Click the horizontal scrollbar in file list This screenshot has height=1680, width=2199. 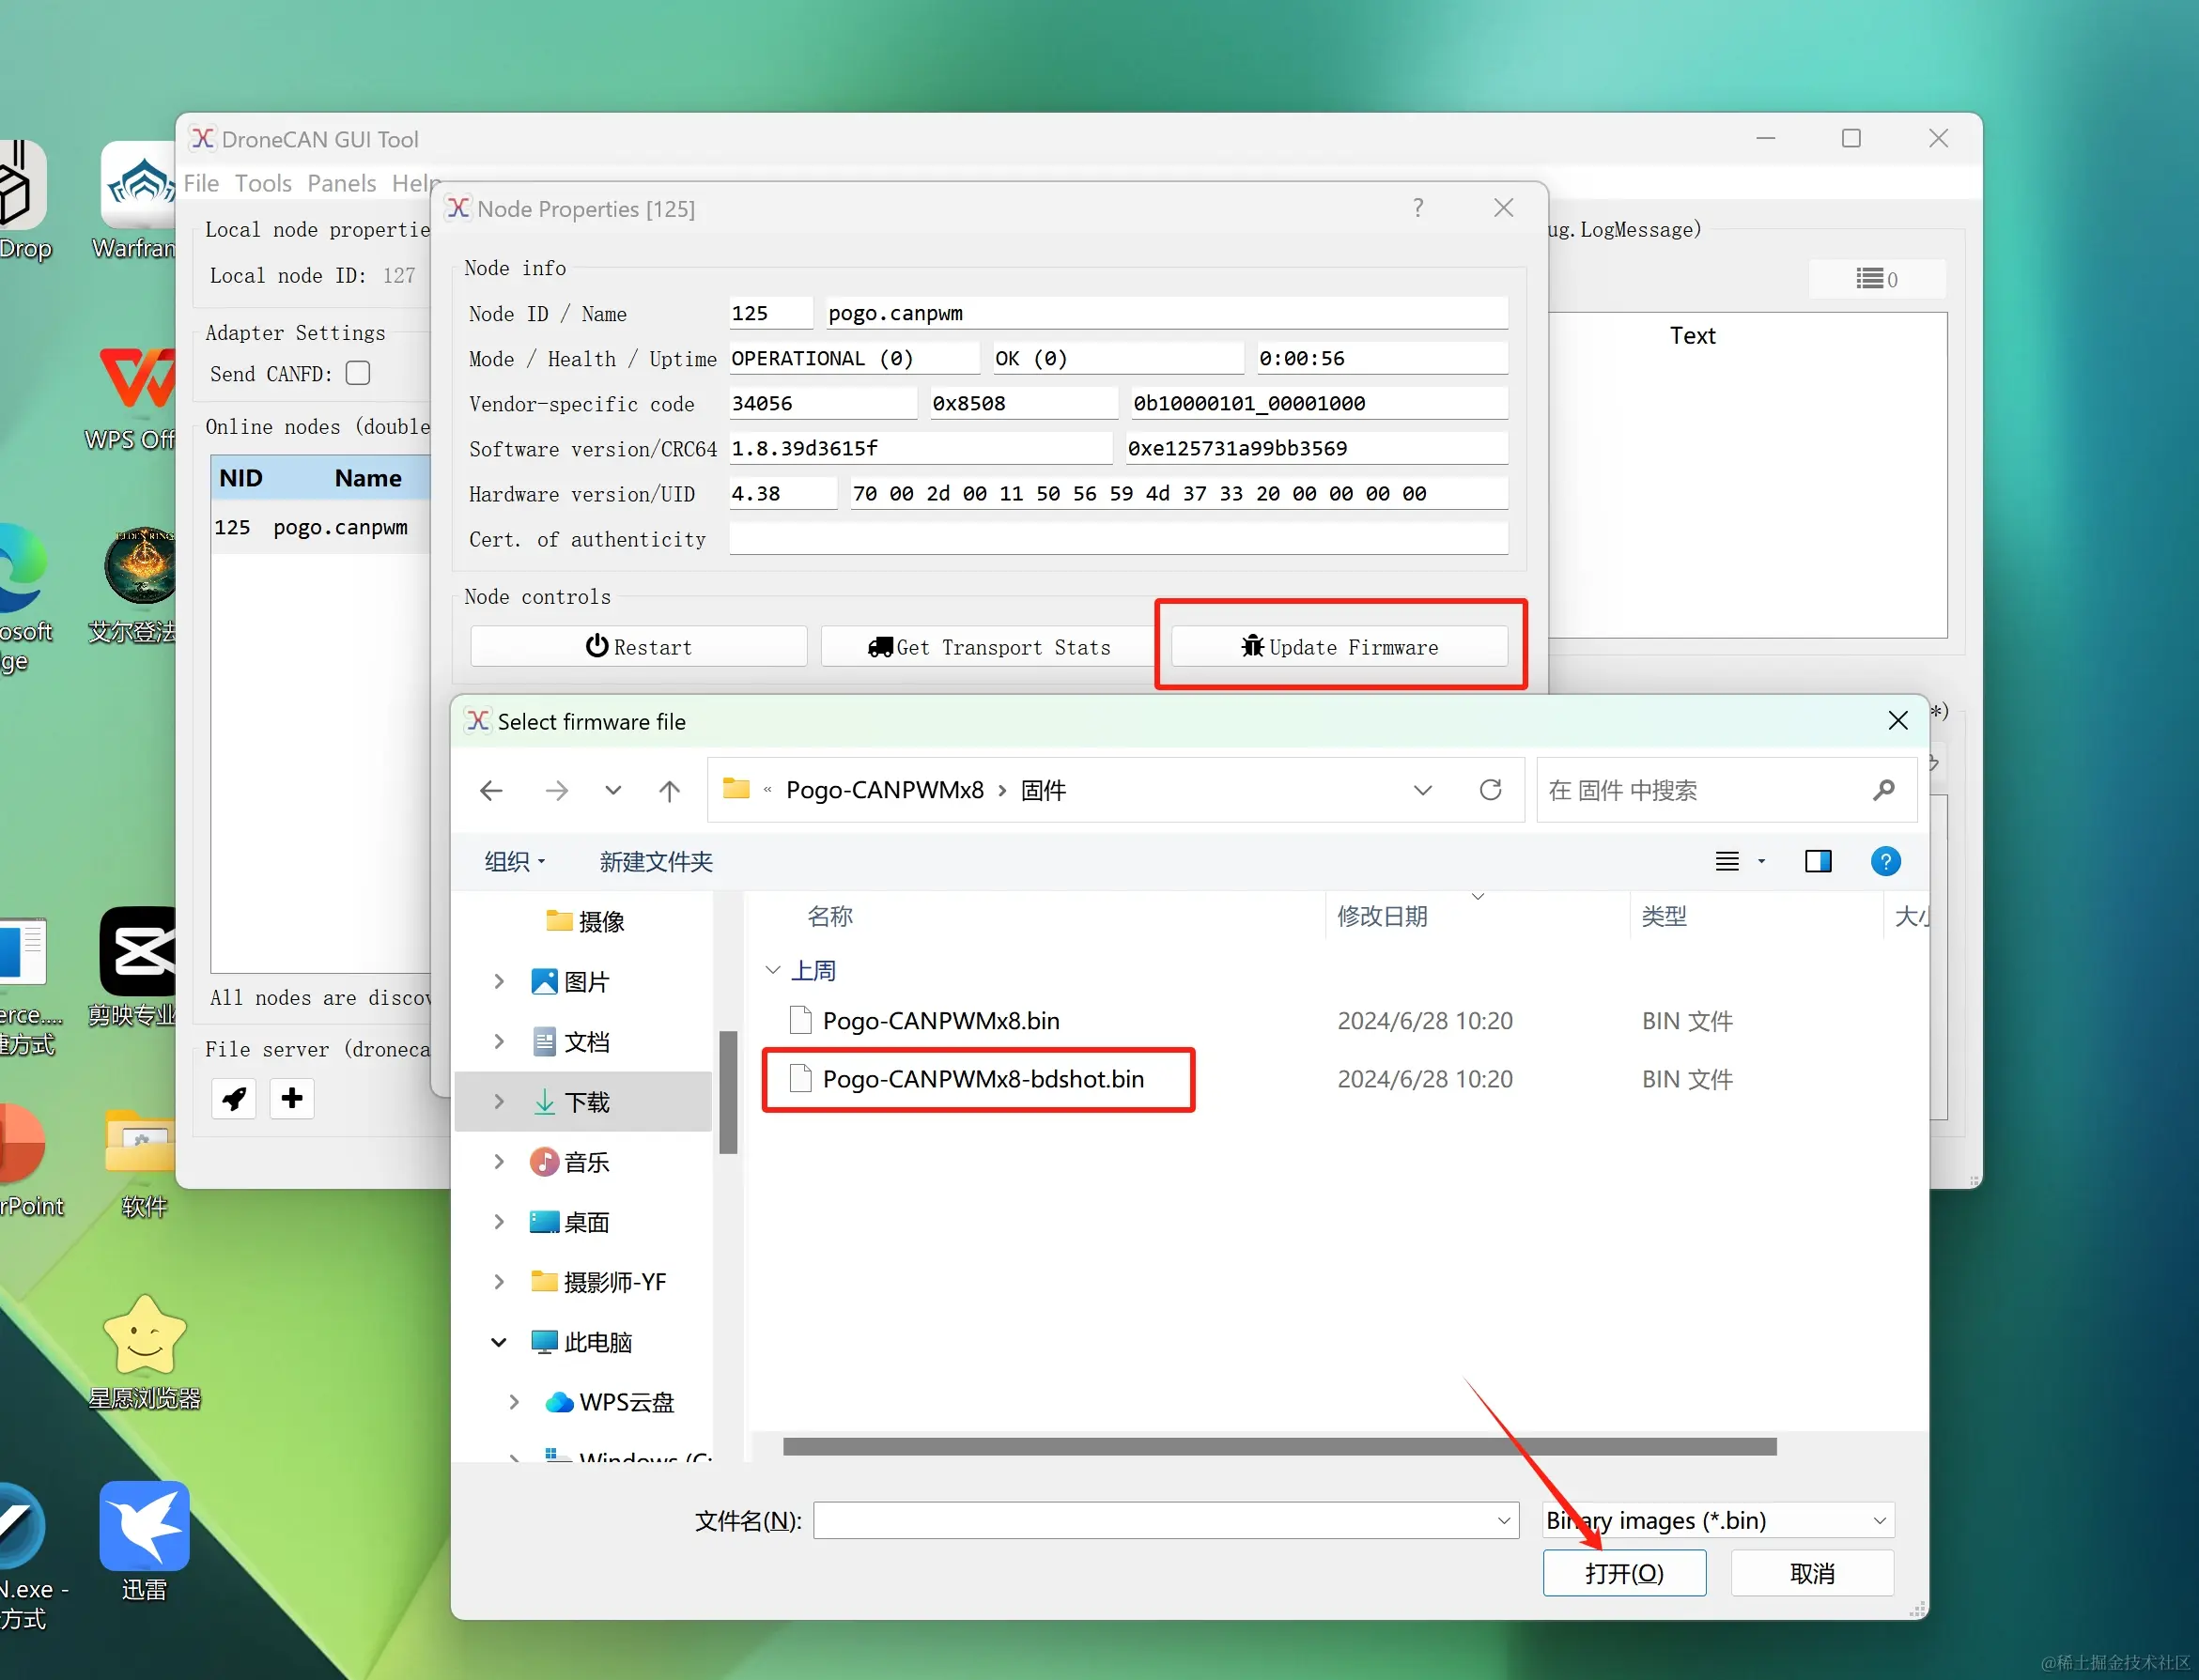pos(1279,1446)
